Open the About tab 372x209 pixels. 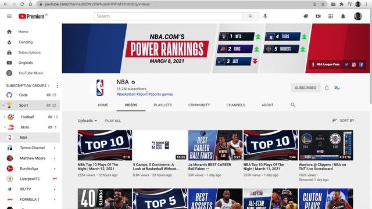pyautogui.click(x=267, y=105)
